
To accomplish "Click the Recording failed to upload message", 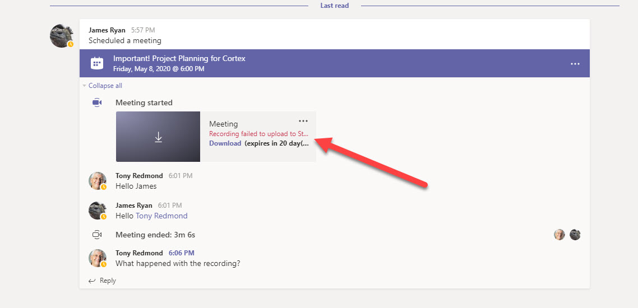I will click(259, 133).
